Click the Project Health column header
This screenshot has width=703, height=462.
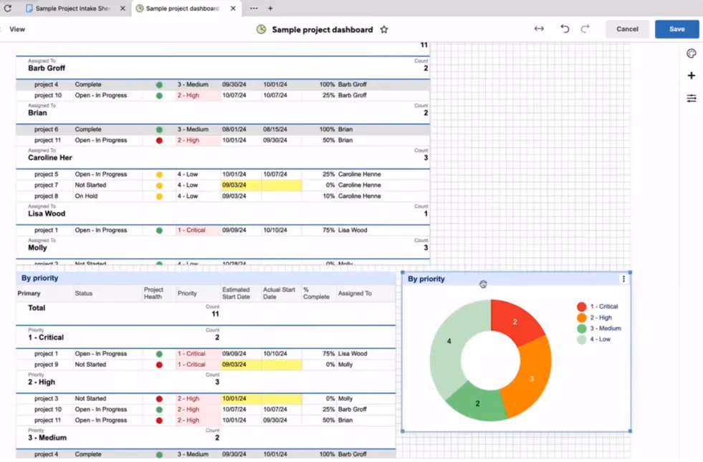click(153, 293)
